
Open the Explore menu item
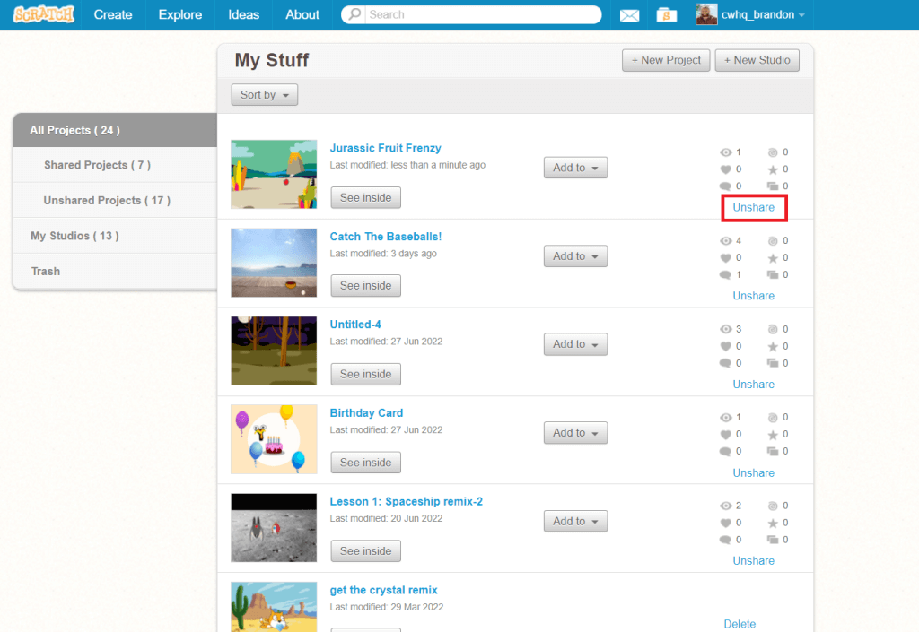point(180,15)
